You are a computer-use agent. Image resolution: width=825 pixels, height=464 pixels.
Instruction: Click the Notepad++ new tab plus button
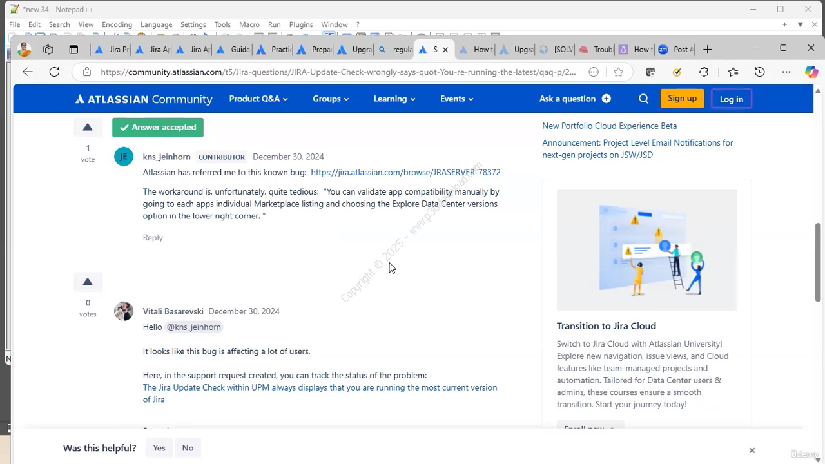coord(784,24)
